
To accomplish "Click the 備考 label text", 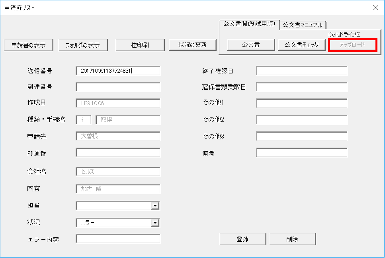I will [x=208, y=154].
